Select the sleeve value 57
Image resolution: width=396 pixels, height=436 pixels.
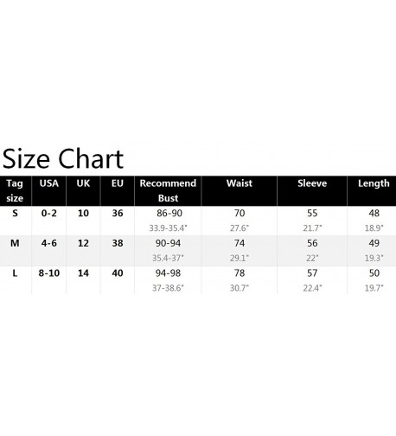(x=312, y=273)
